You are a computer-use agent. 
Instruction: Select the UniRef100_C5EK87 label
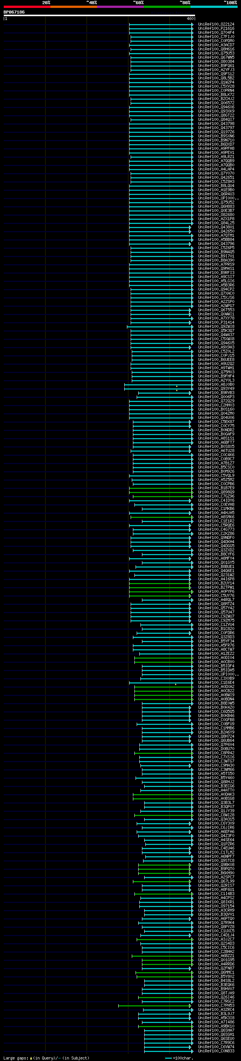tap(216, 422)
